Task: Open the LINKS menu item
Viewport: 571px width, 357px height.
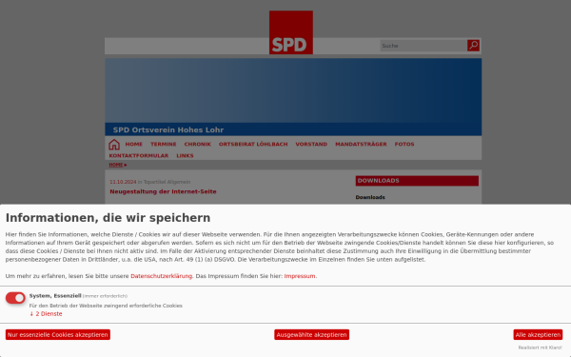Action: click(x=185, y=155)
